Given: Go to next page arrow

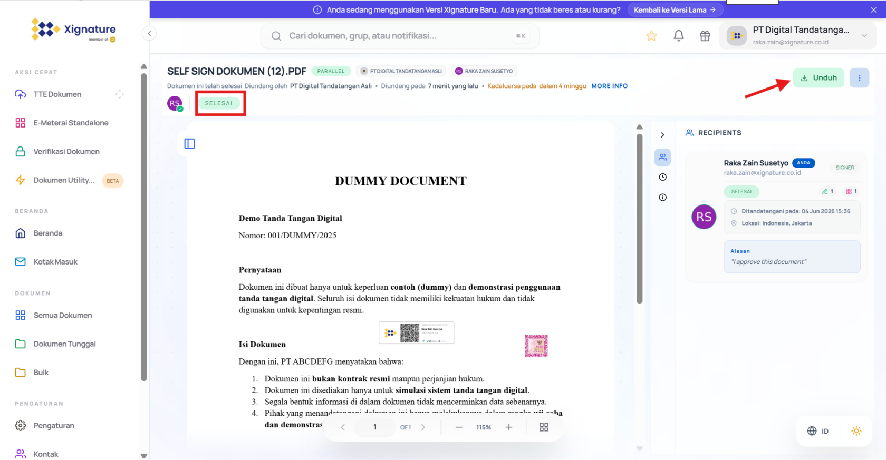Looking at the screenshot, I should point(423,427).
